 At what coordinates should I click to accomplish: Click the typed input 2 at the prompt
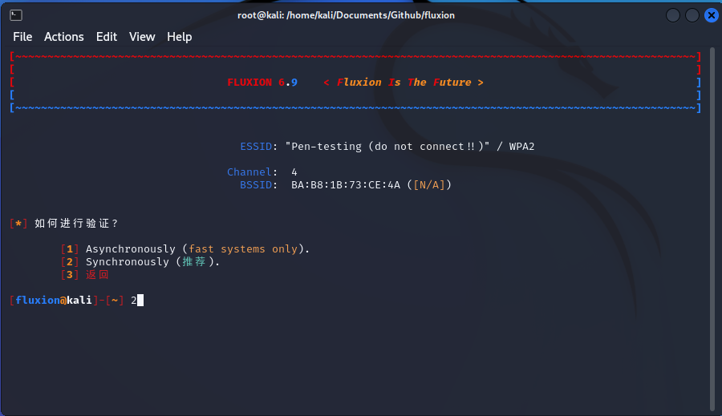click(133, 300)
